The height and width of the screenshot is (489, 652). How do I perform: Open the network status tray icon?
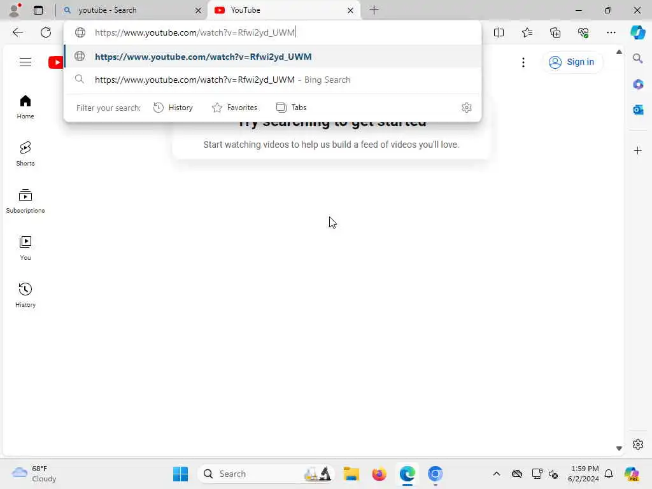point(517,474)
